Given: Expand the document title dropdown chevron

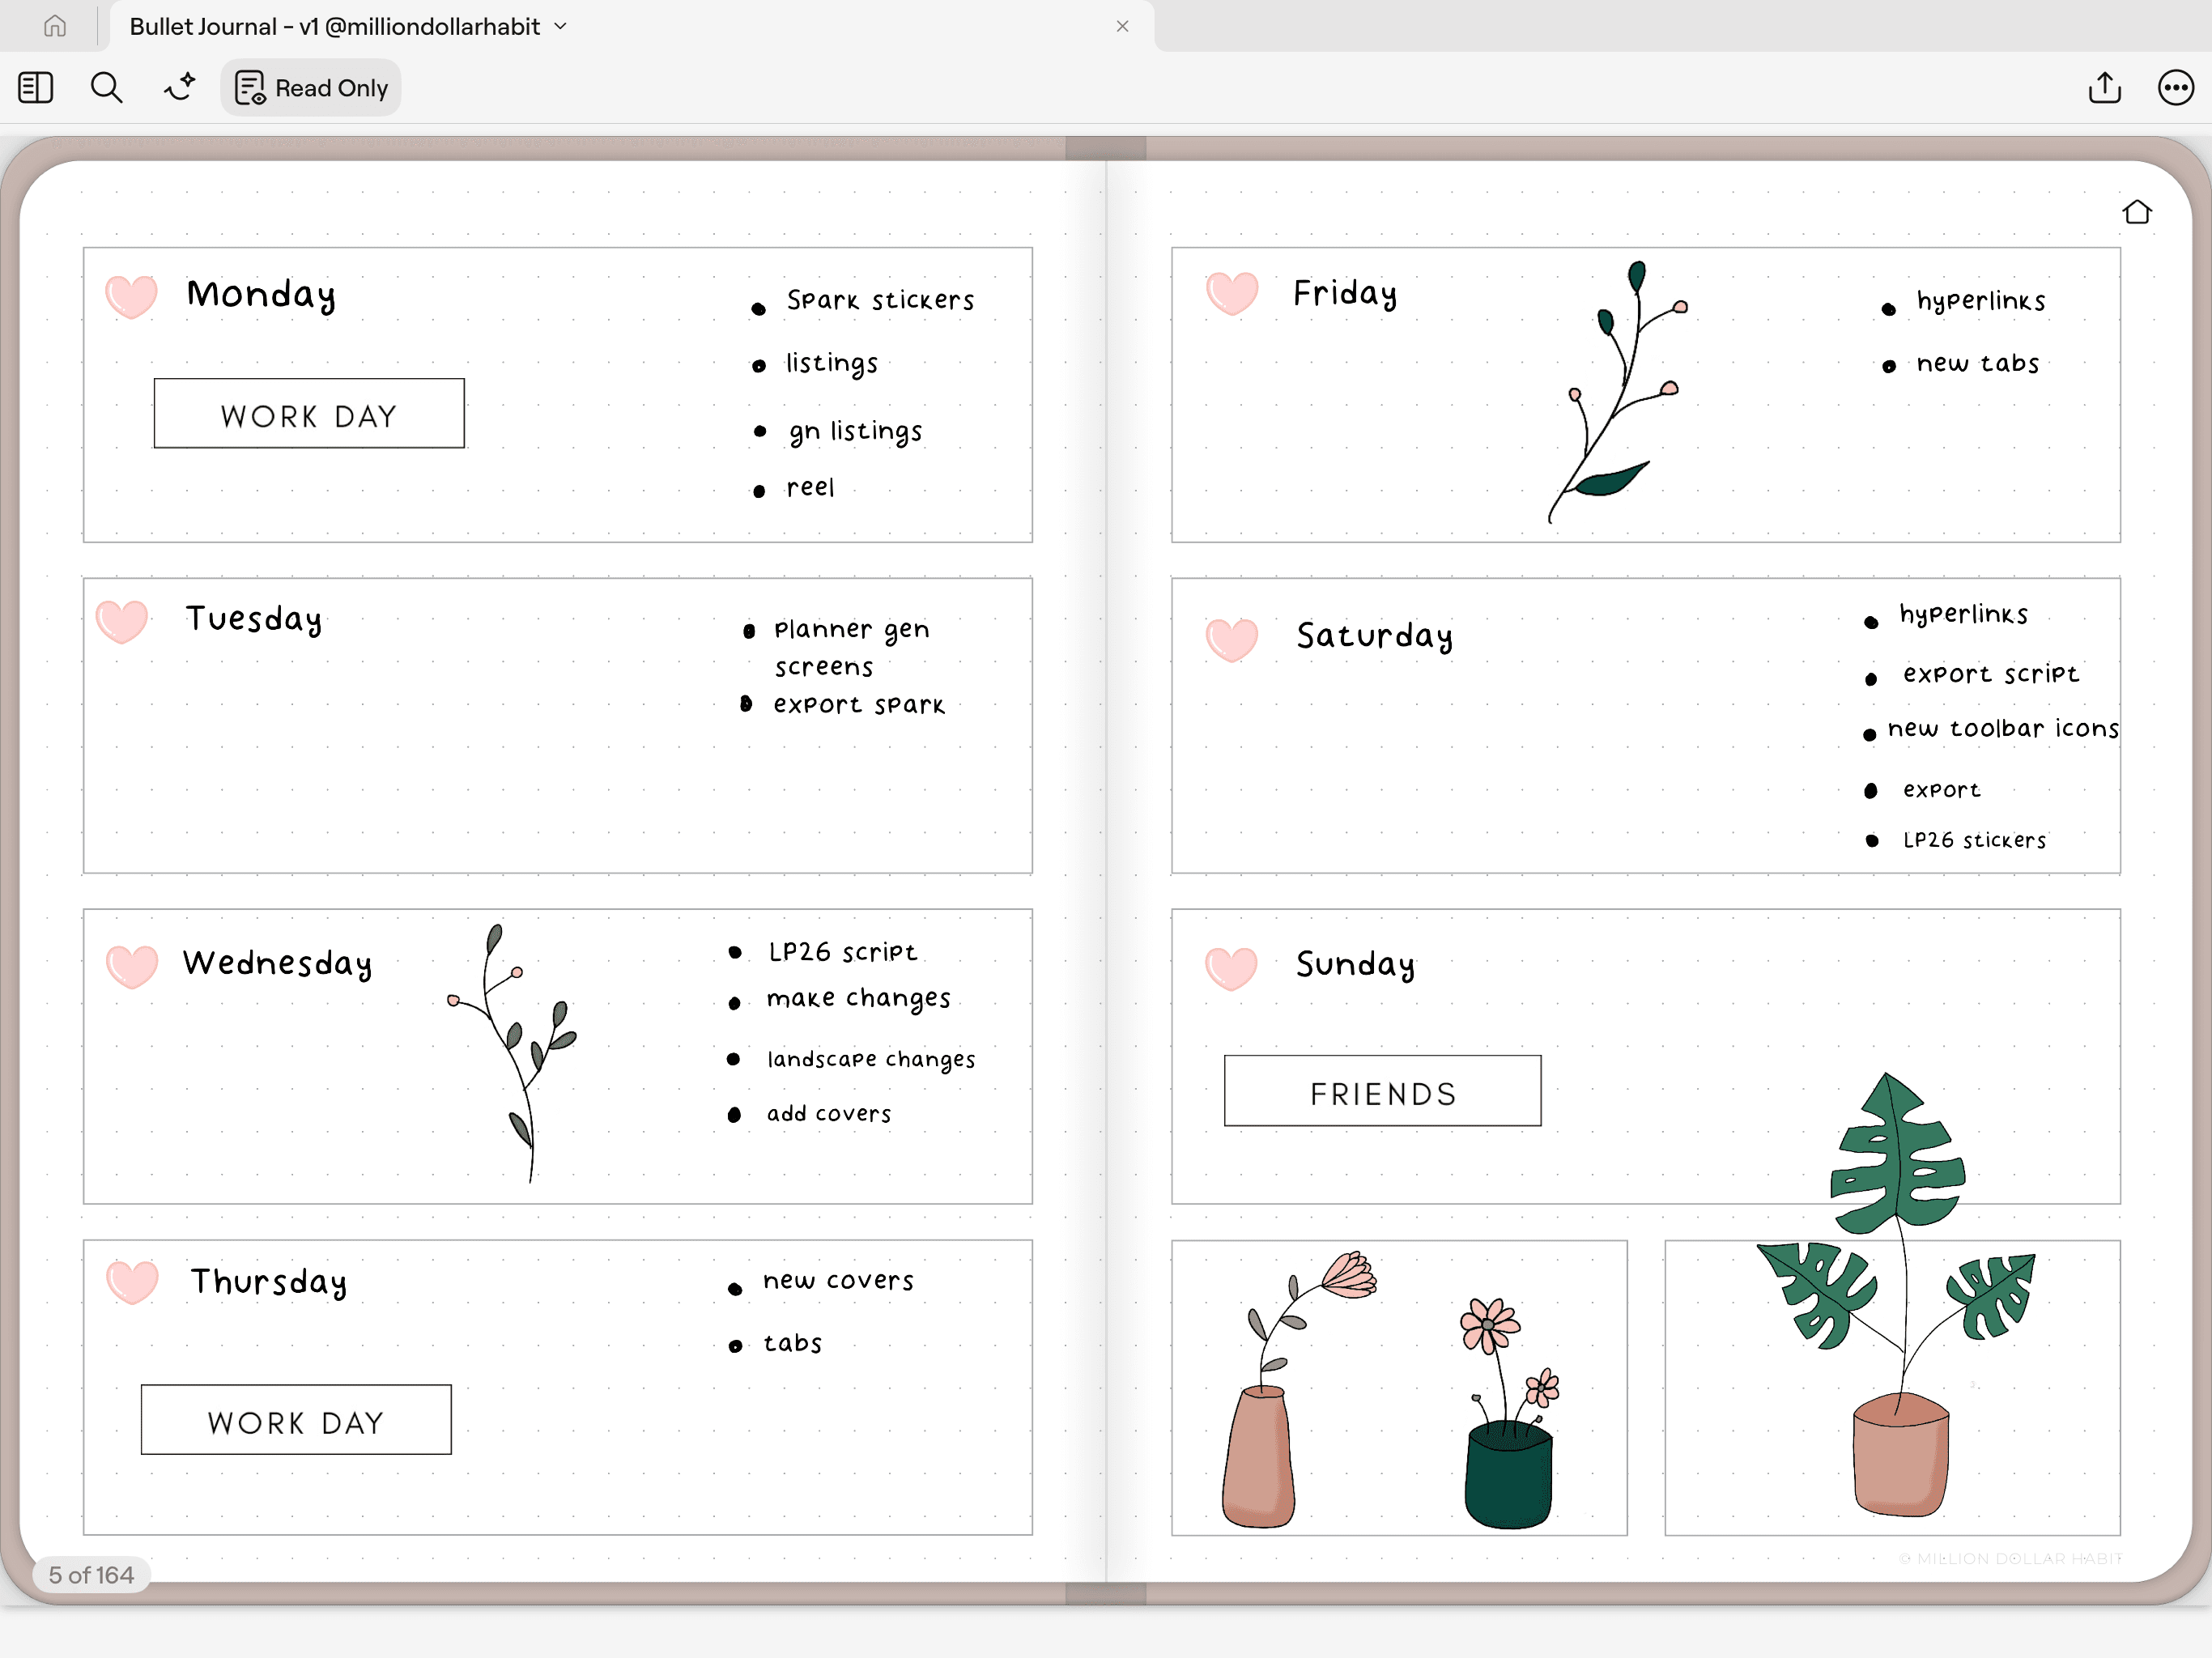Looking at the screenshot, I should click(x=561, y=26).
